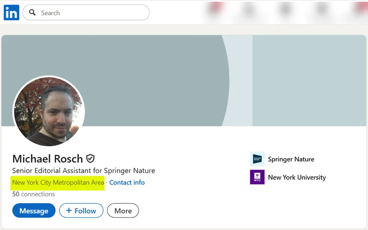Open the purple NYU logo icon
This screenshot has width=368, height=230.
pyautogui.click(x=257, y=177)
